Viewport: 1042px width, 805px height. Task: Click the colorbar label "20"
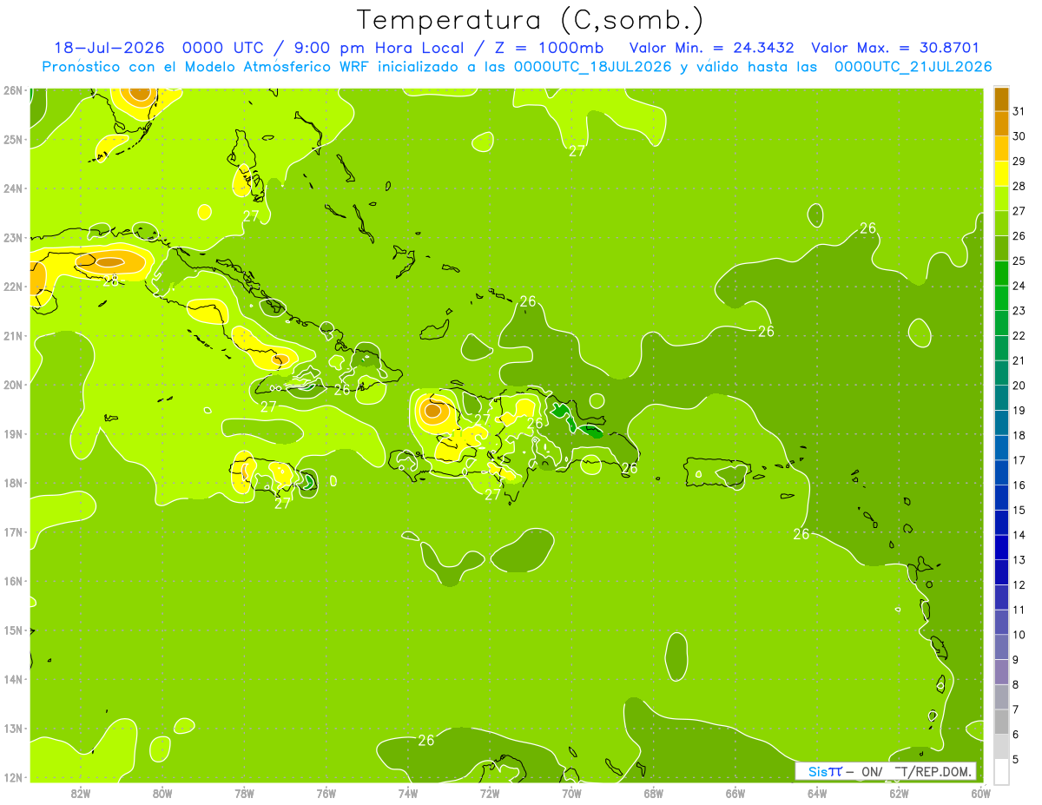coord(1019,386)
